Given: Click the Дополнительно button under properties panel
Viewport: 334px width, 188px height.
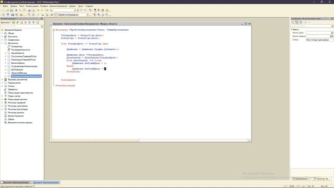Looking at the screenshot, I should pyautogui.click(x=301, y=179).
